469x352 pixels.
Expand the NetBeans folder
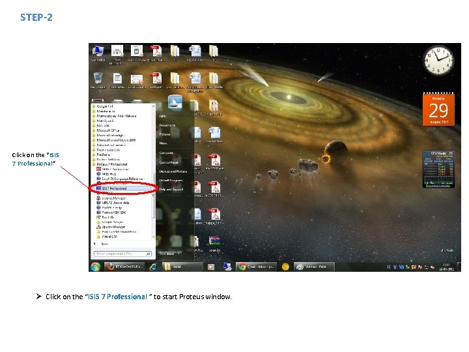102,154
